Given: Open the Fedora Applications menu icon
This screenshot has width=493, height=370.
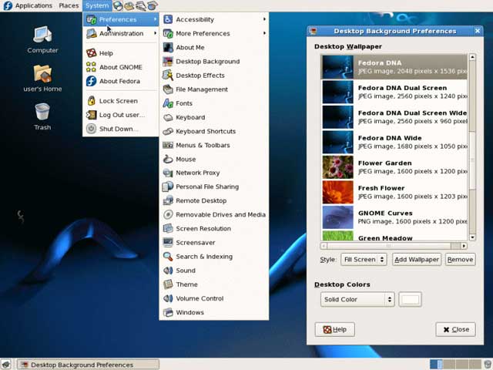Looking at the screenshot, I should (8, 5).
